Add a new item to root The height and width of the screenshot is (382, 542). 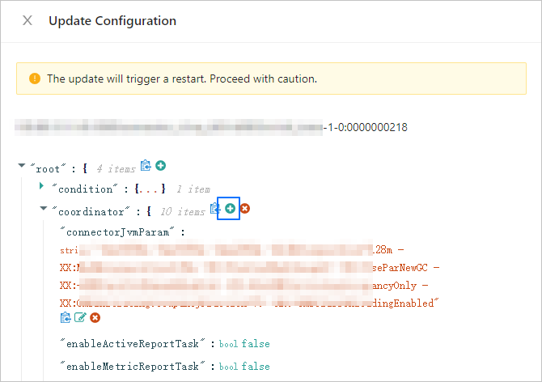tap(160, 166)
